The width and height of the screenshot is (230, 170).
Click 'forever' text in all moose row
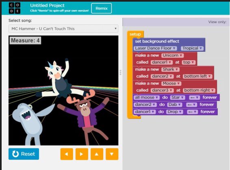pyautogui.click(x=210, y=97)
